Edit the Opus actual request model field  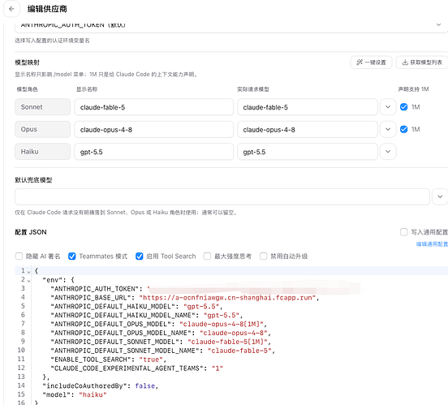click(308, 130)
